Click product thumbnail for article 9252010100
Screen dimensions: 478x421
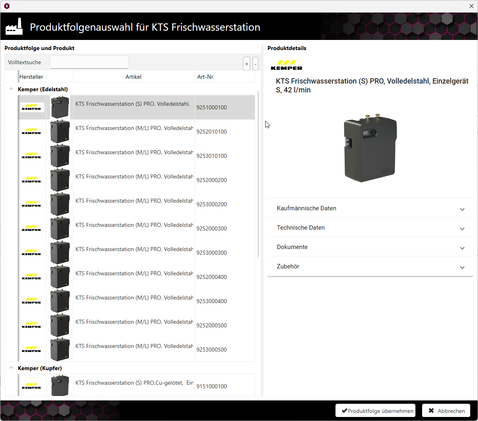coord(60,132)
